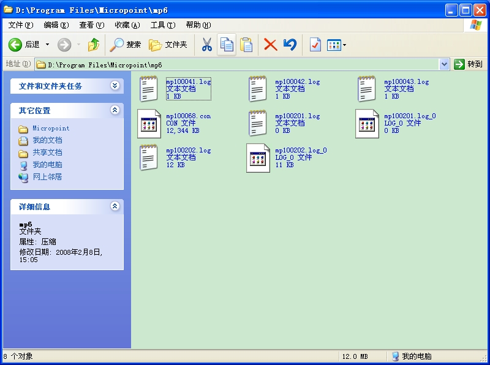The height and width of the screenshot is (365, 490).
Task: Open the 文件(F) menu
Action: [21, 25]
